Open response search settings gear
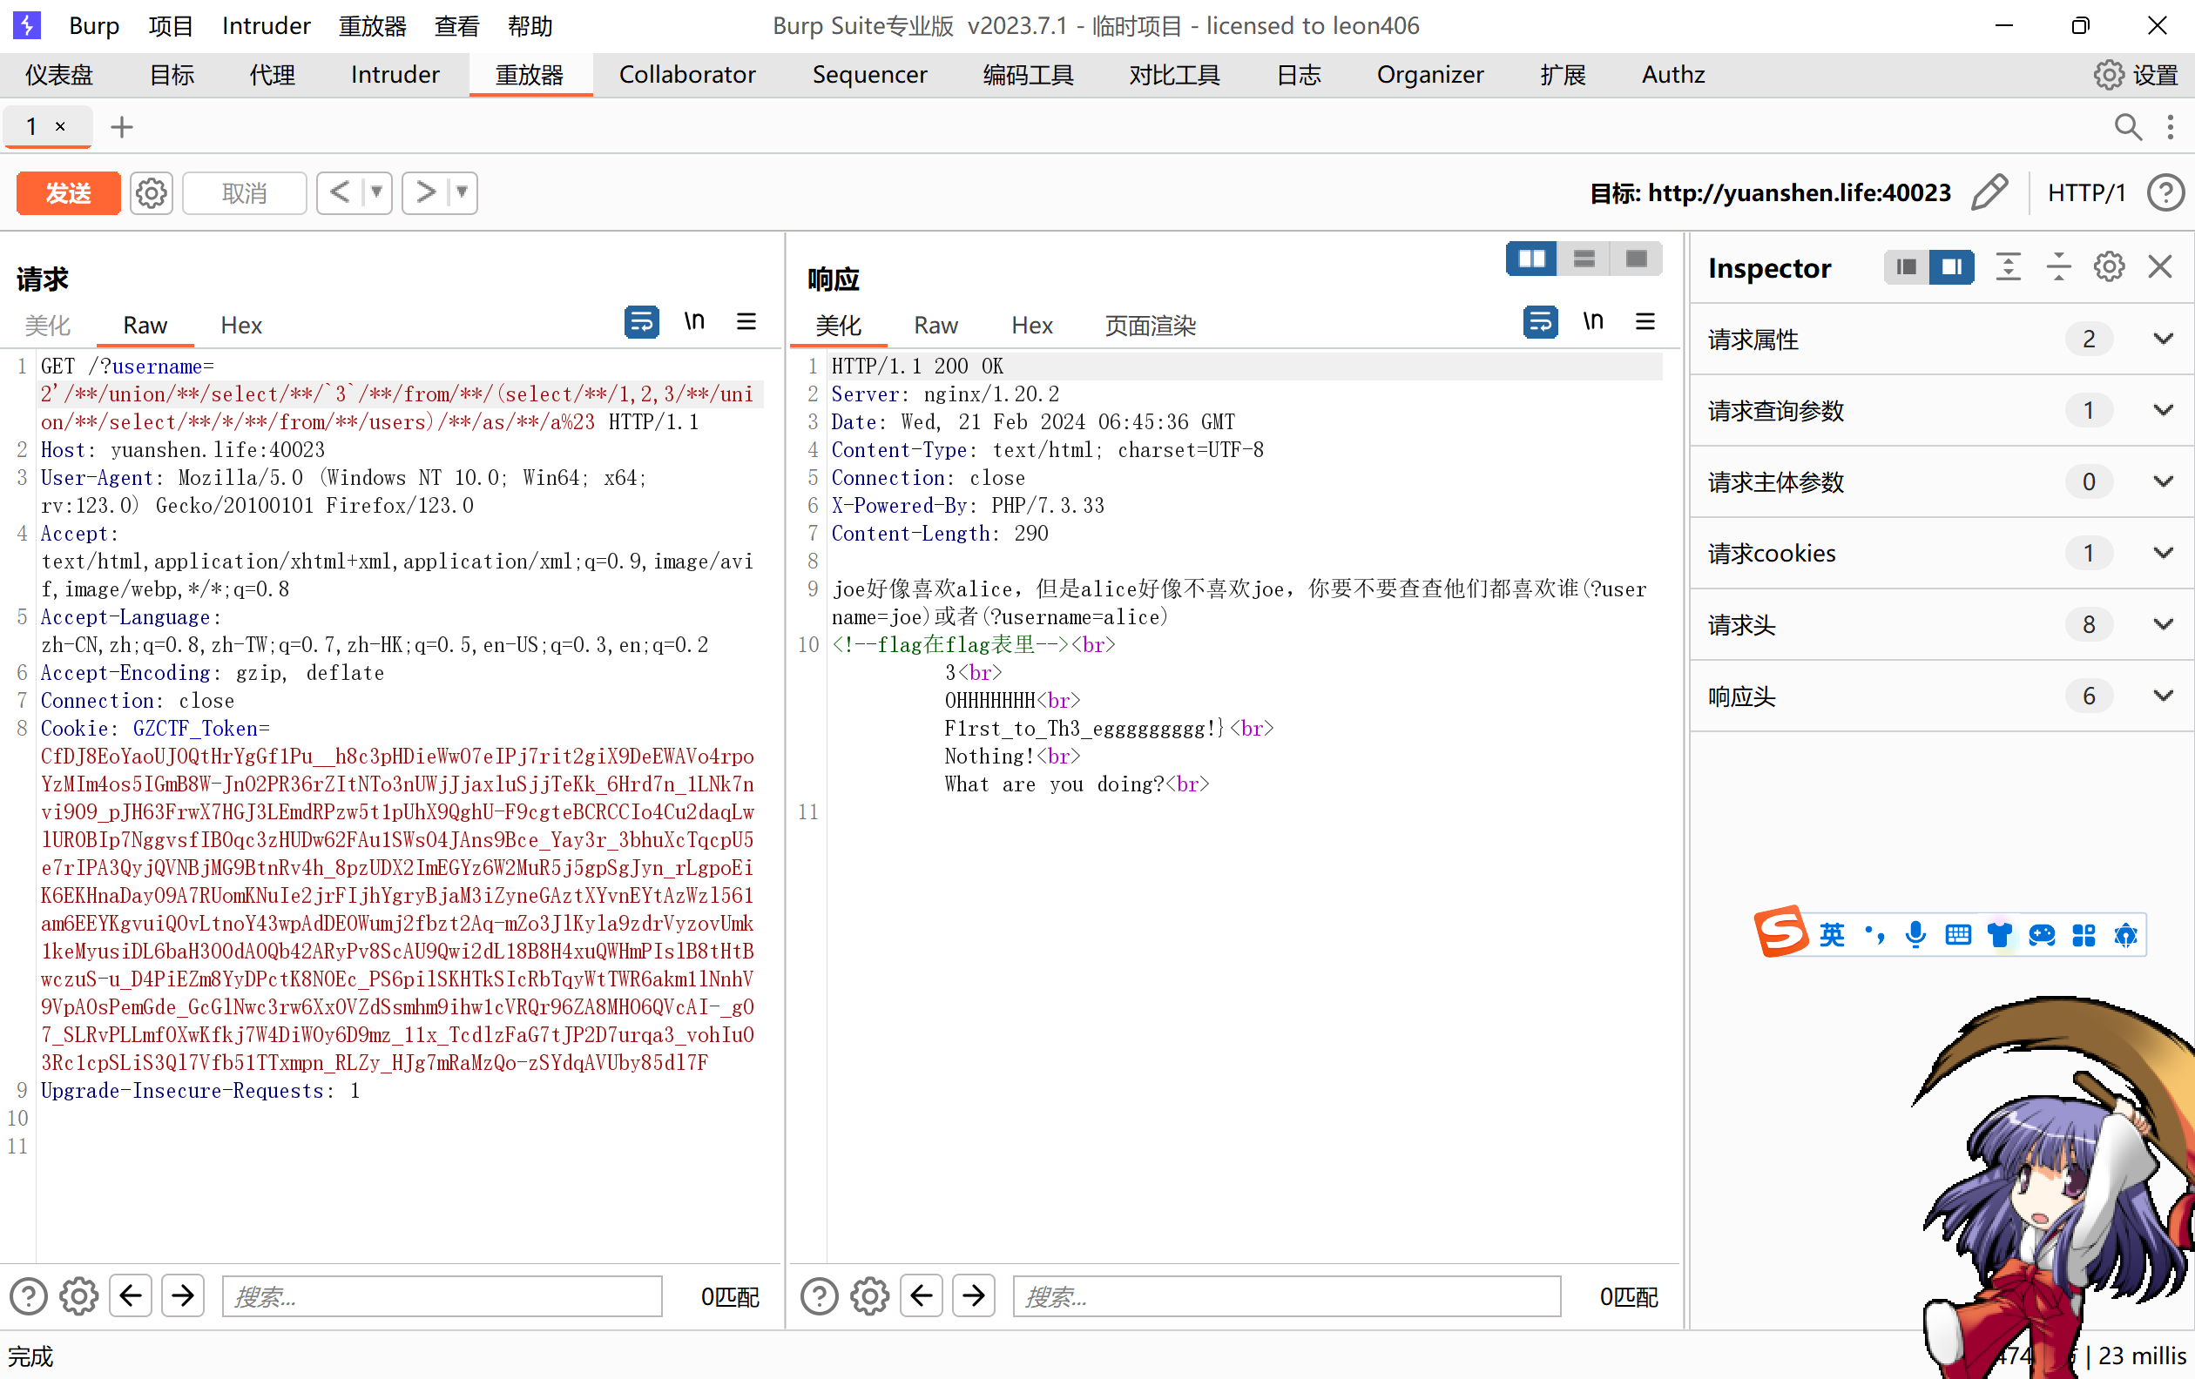This screenshot has height=1379, width=2195. coord(868,1295)
